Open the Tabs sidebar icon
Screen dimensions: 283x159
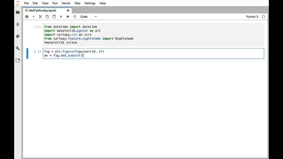point(18,61)
